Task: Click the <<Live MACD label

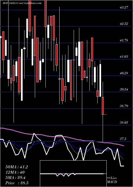Action: (112, 180)
